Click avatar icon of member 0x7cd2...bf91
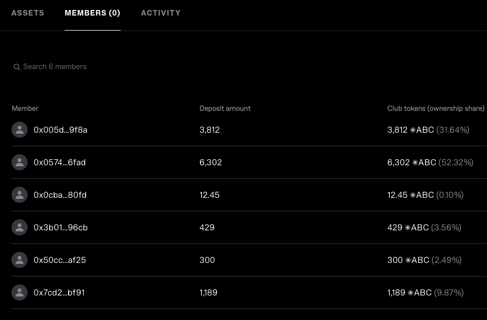Screen dimensions: 487x320 pyautogui.click(x=20, y=292)
